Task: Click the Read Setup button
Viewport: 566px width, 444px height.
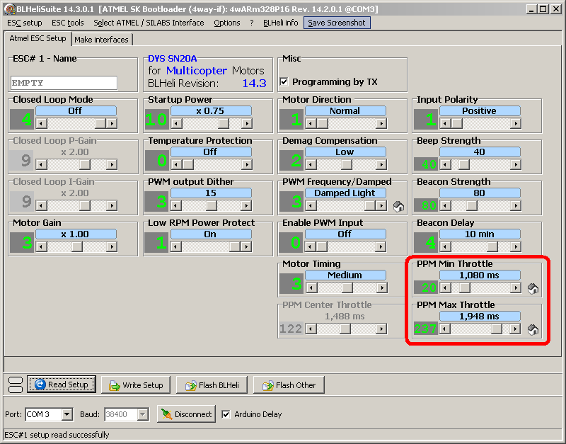Action: tap(62, 385)
